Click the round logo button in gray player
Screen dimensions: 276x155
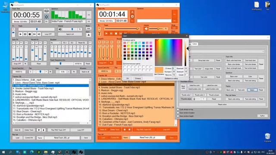[x=47, y=11]
